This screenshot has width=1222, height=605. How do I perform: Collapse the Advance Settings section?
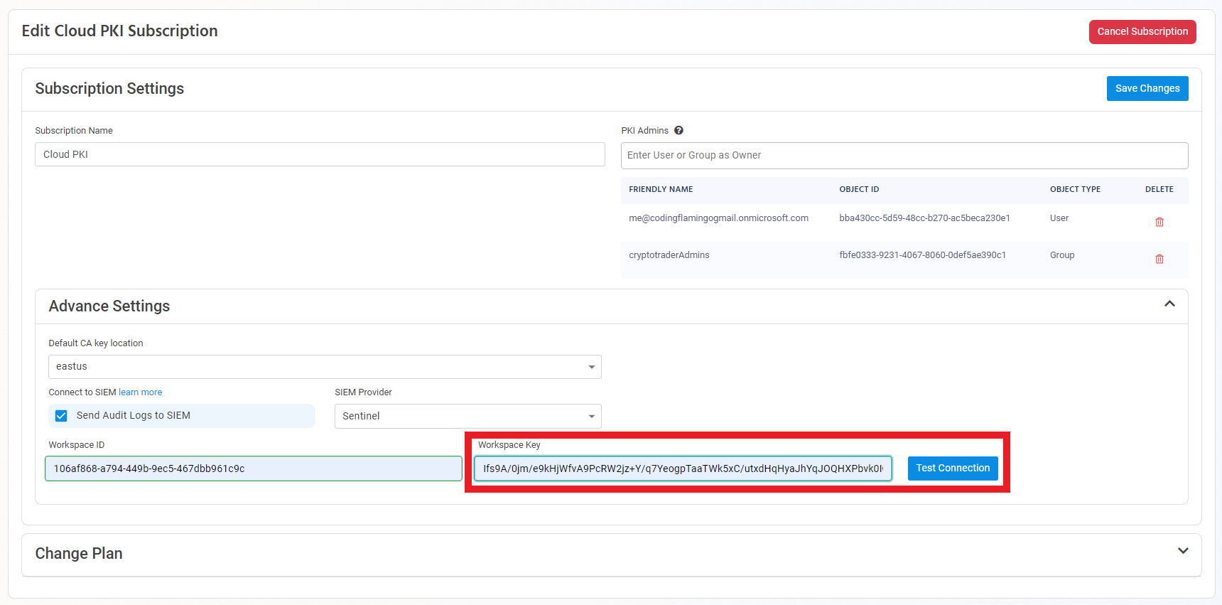point(1169,304)
